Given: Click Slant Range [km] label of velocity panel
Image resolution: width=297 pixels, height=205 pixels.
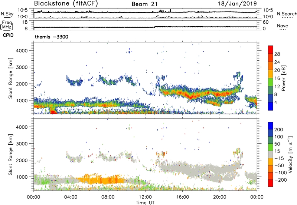Looking at the screenshot, I should pyautogui.click(x=10, y=155).
